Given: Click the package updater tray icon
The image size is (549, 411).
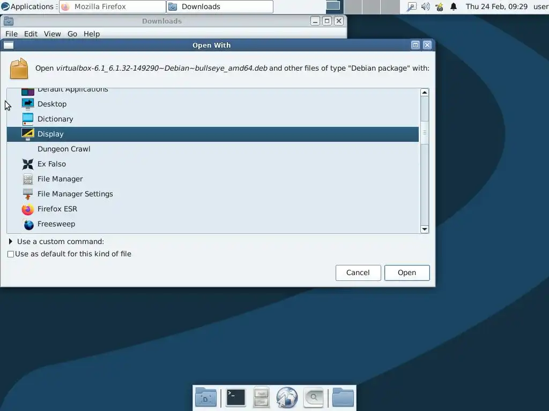Looking at the screenshot, I should coord(440,6).
